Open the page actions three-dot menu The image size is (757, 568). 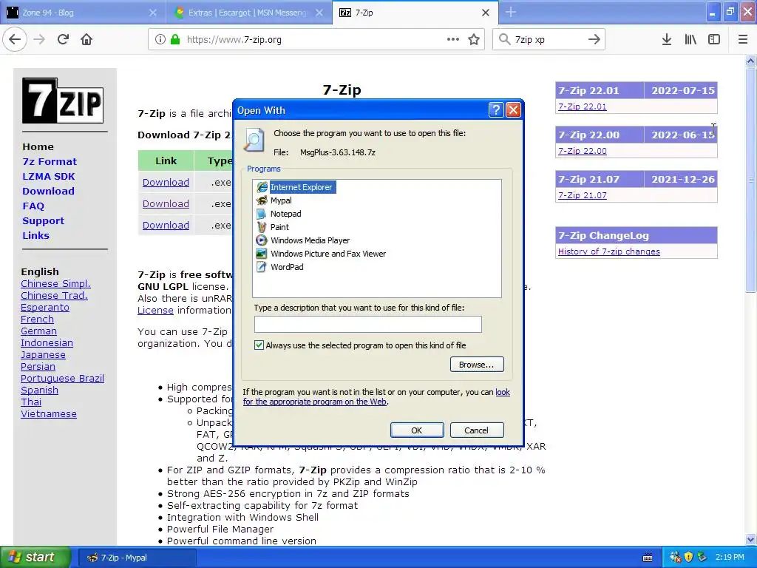[453, 40]
